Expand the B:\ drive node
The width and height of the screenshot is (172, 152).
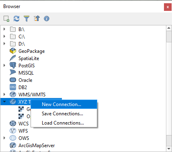[4, 29]
